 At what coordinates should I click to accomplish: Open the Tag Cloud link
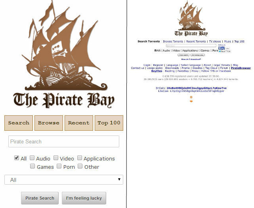tap(211, 68)
